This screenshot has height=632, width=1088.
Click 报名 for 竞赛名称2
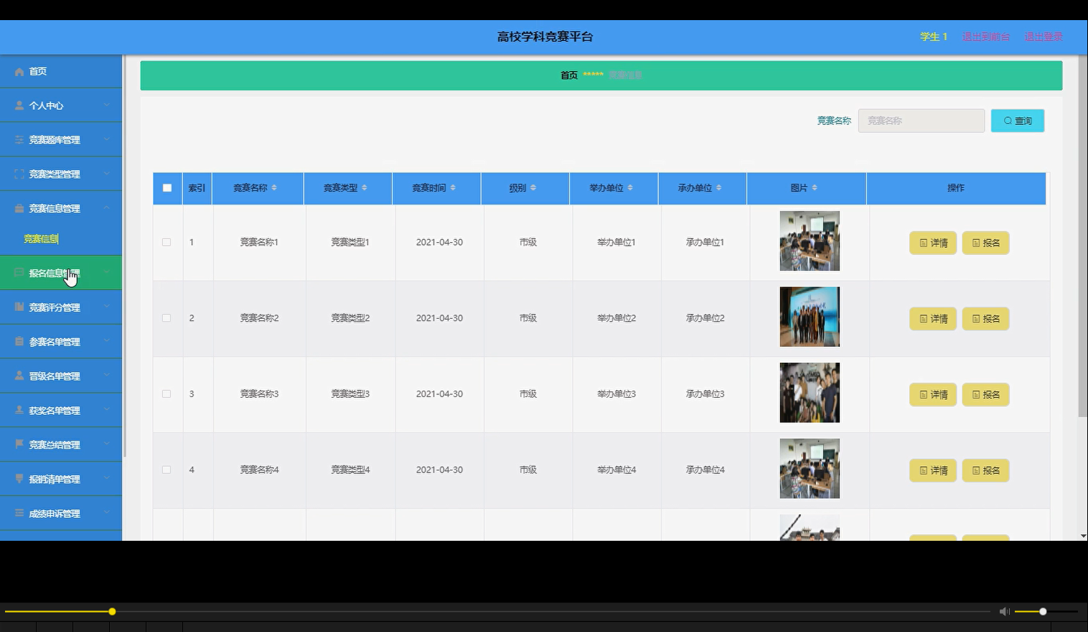tap(985, 319)
